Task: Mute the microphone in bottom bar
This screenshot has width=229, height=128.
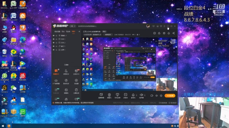Action: click(133, 96)
